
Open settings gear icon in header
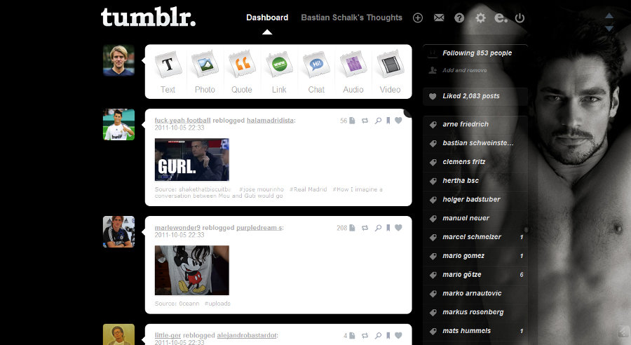pos(480,18)
